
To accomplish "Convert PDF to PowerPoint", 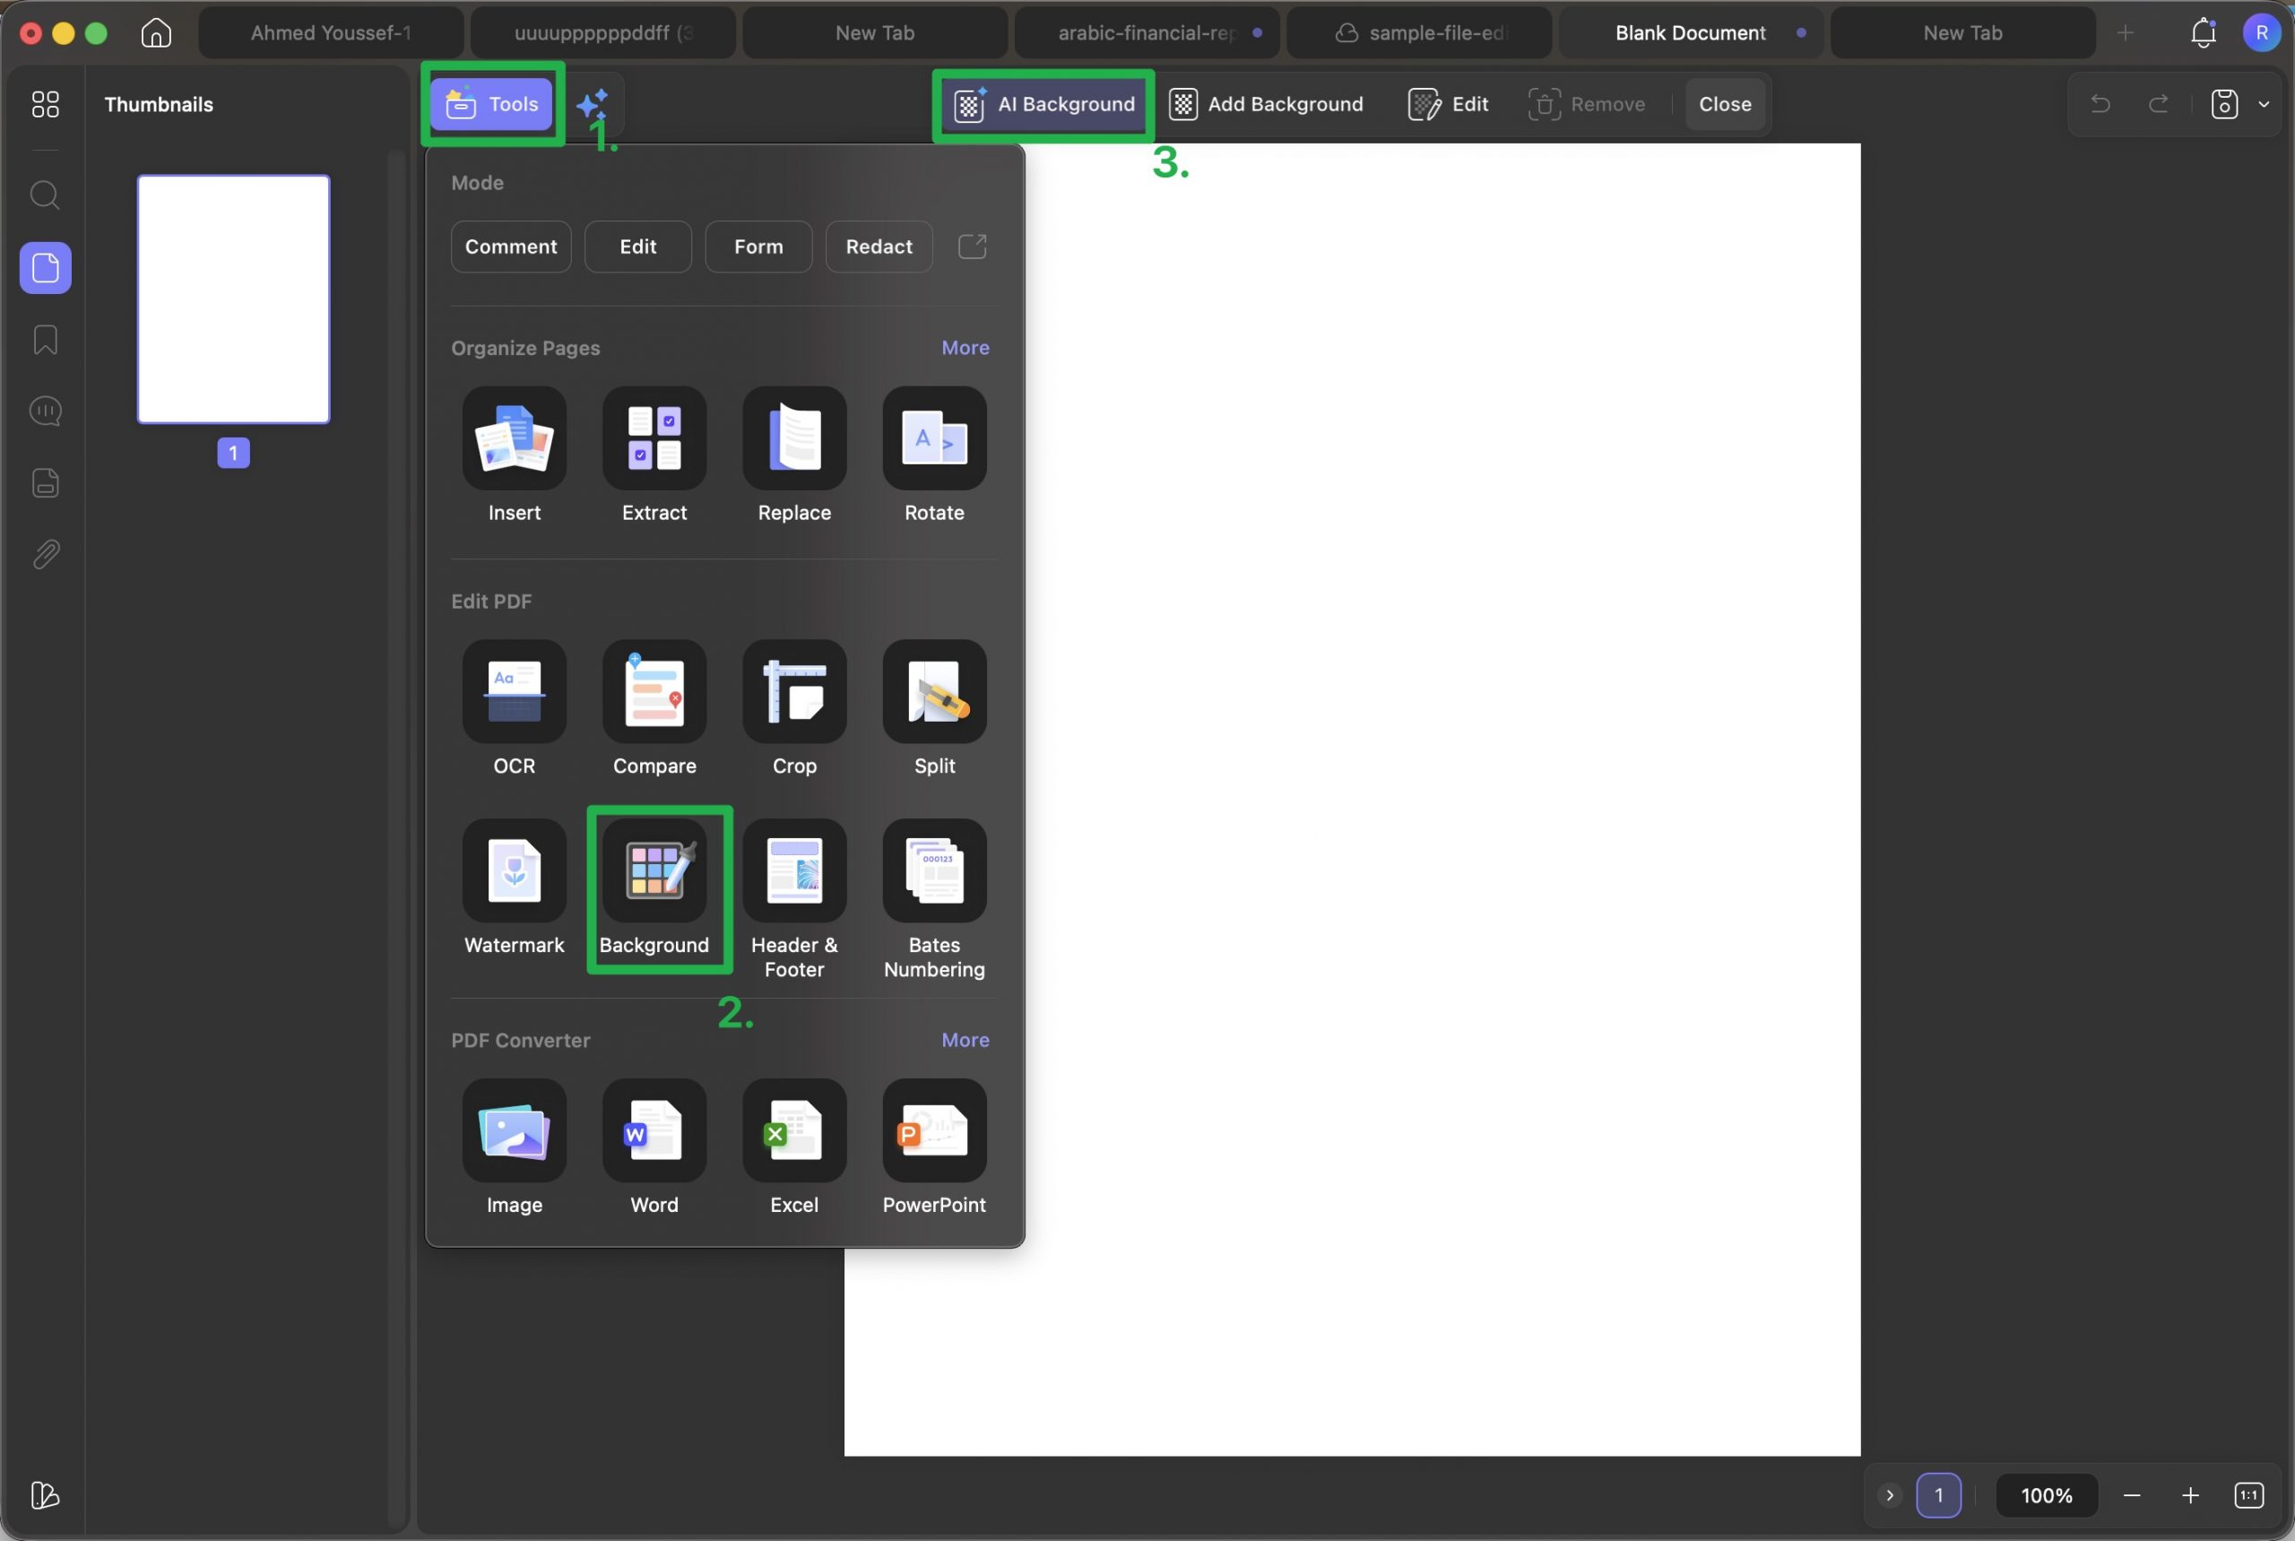I will (x=934, y=1147).
